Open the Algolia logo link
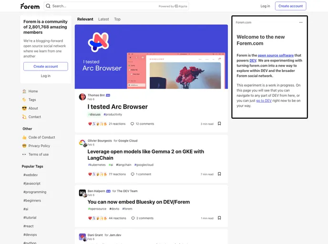Image resolution: width=328 pixels, height=244 pixels. point(181,6)
